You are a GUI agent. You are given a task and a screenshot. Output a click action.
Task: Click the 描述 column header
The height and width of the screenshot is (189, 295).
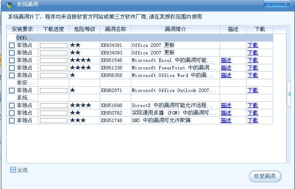point(233,30)
